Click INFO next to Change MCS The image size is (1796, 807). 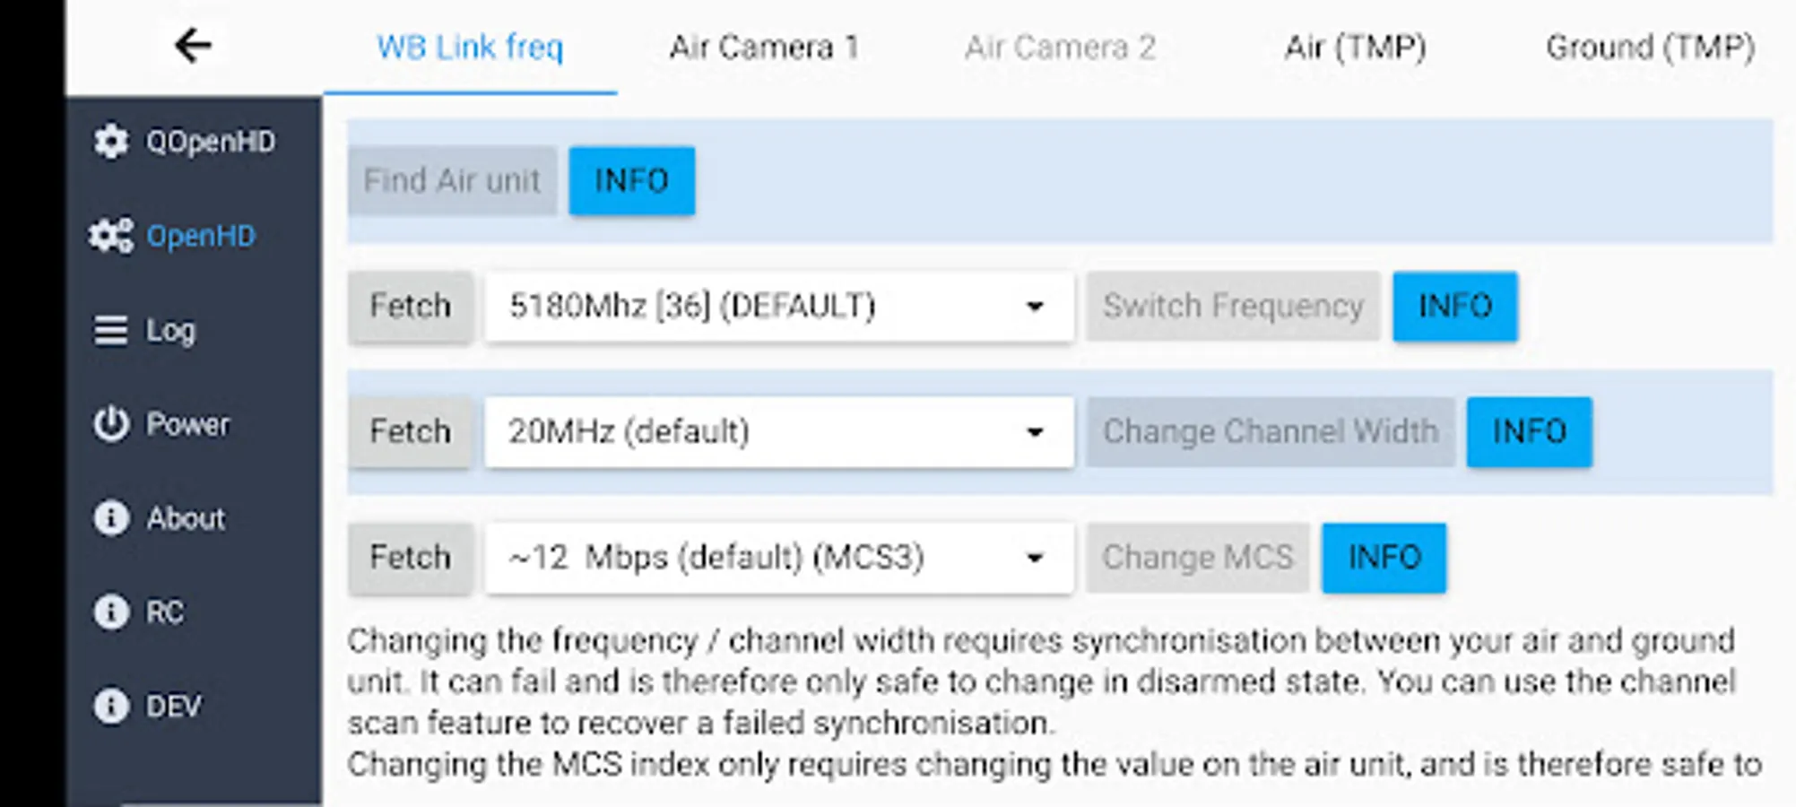pos(1384,558)
